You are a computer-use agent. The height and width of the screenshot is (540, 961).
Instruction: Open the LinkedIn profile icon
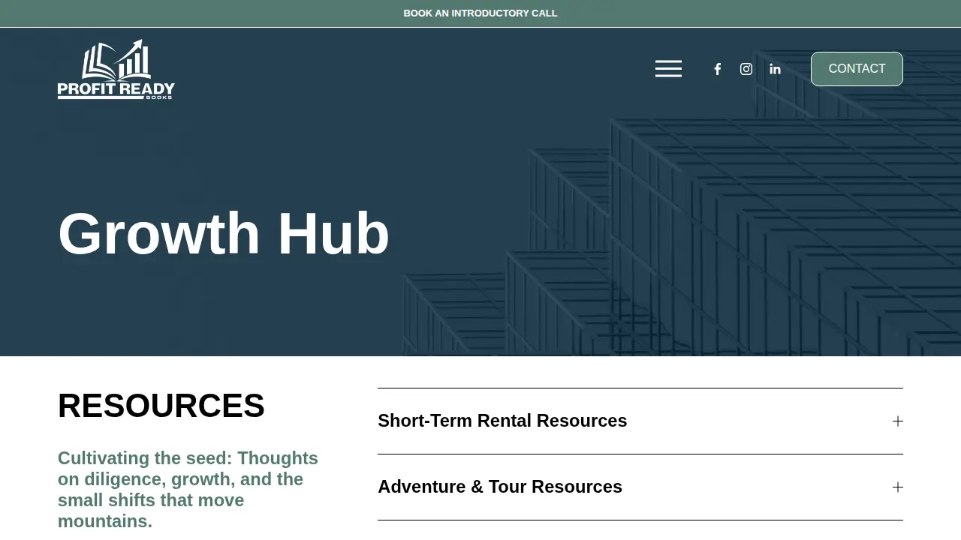tap(775, 69)
